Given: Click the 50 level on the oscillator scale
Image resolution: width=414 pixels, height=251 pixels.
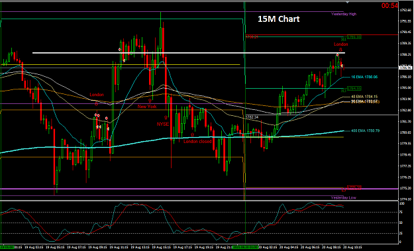Looking at the screenshot, I should click(401, 223).
